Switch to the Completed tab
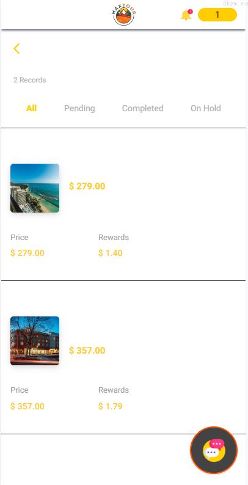This screenshot has height=485, width=248. coord(142,108)
